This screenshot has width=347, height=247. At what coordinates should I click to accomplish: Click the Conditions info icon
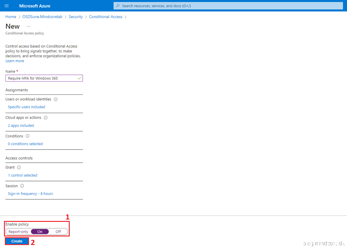pyautogui.click(x=27, y=136)
